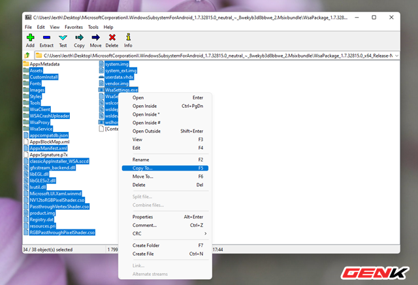The width and height of the screenshot is (418, 285).
Task: Open the Favorites menu
Action: point(74,27)
